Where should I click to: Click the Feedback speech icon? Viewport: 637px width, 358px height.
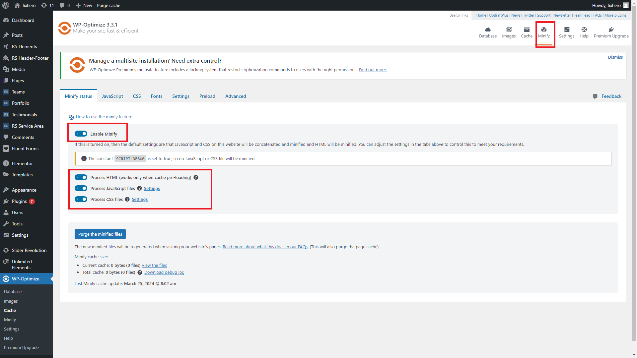coord(595,96)
